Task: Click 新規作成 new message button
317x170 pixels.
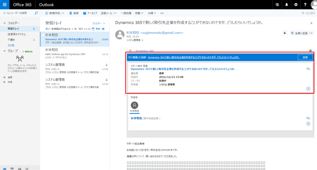Action: click(x=53, y=13)
